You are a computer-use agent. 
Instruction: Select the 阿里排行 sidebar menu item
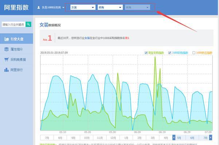pyautogui.click(x=16, y=70)
